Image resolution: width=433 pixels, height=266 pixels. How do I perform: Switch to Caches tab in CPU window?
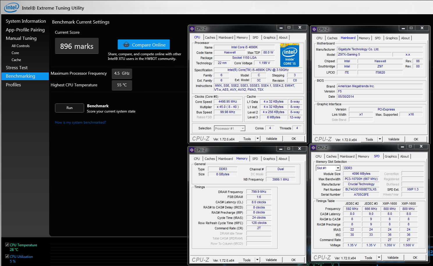[210, 38]
